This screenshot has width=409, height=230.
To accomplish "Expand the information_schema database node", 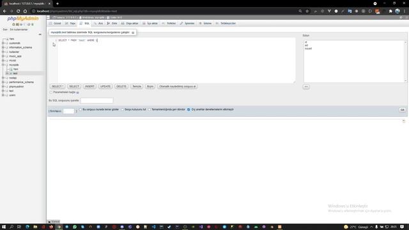I will pos(3,47).
